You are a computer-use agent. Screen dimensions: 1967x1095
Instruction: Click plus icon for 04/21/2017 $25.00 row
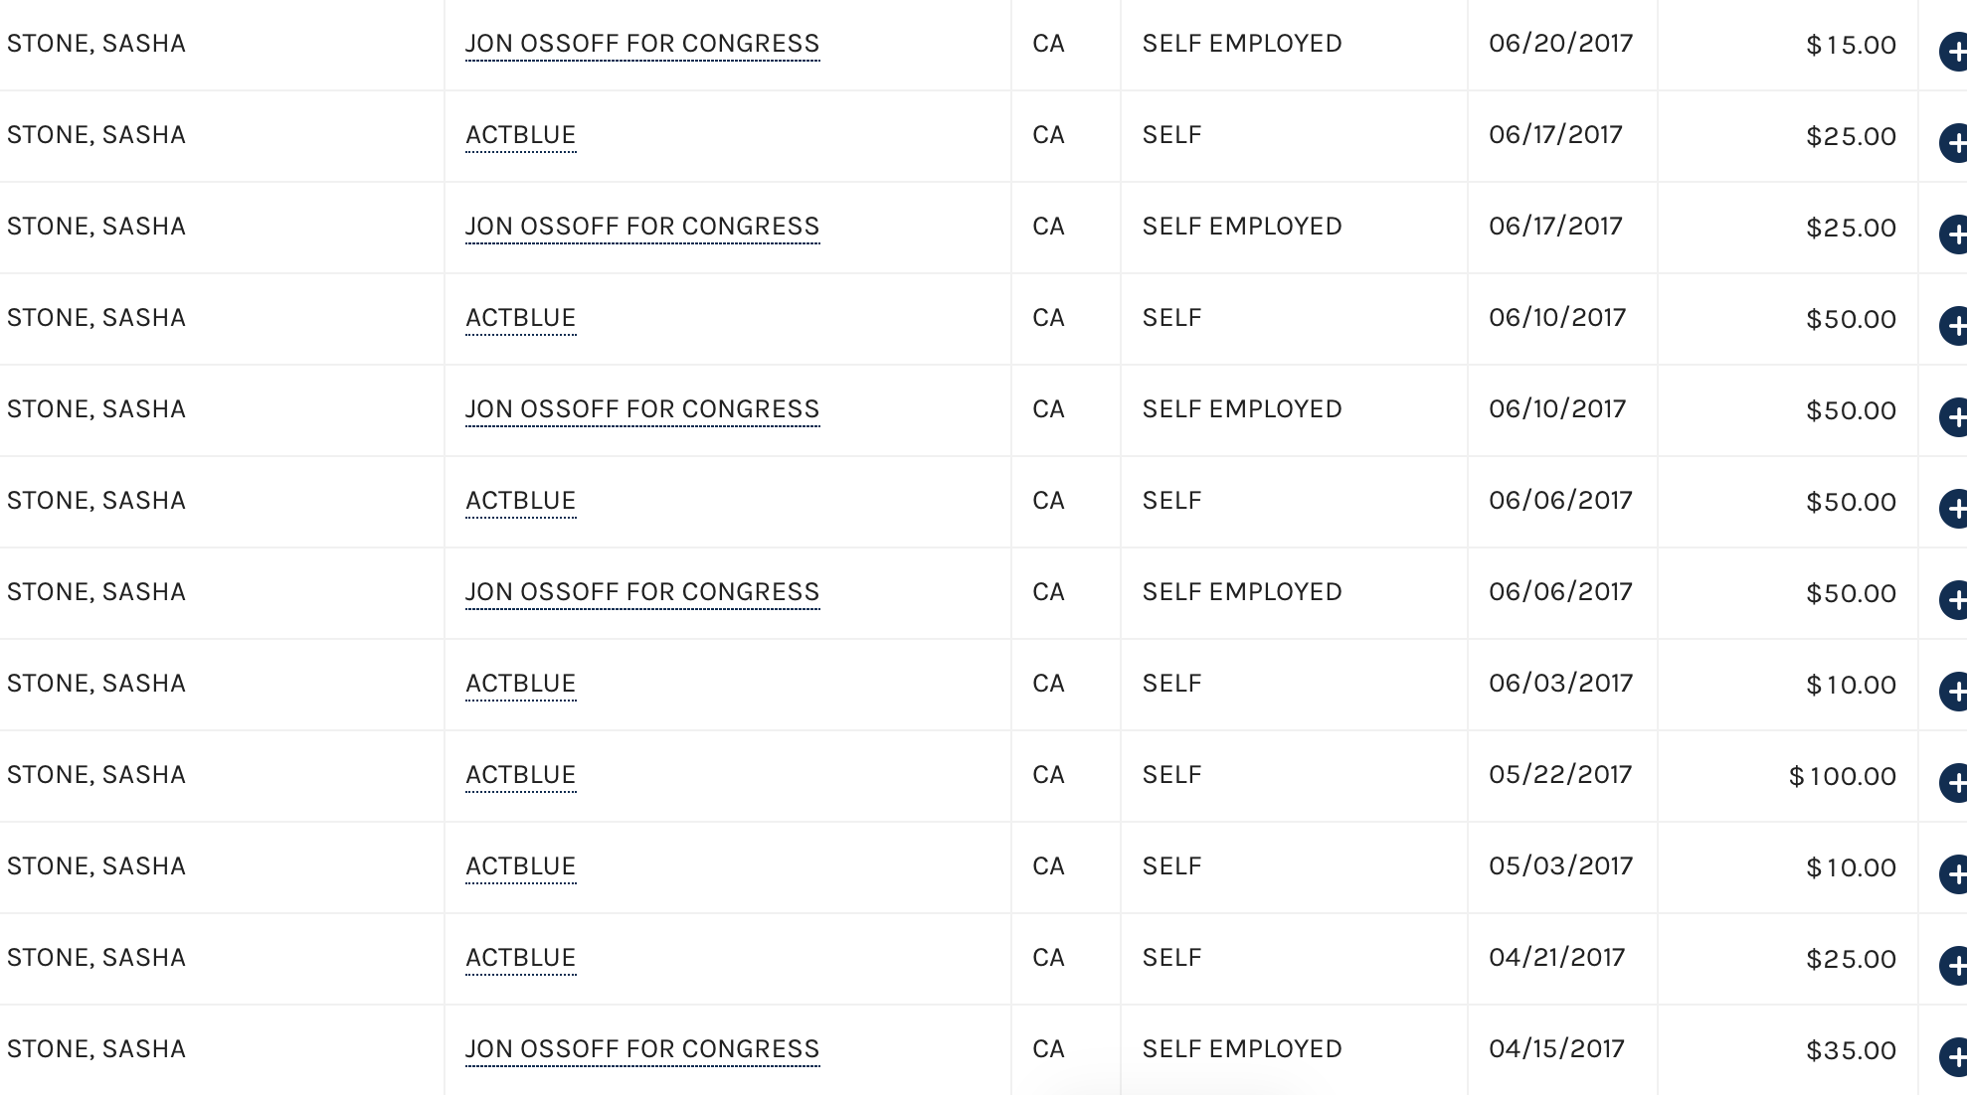(x=1954, y=966)
